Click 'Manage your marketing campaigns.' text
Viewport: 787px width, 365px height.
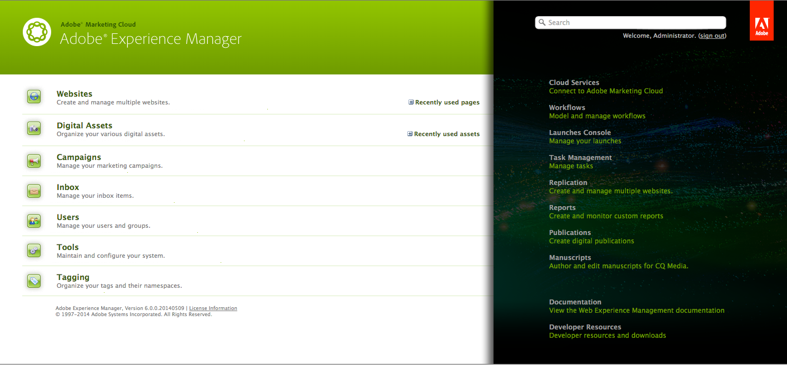tap(109, 166)
